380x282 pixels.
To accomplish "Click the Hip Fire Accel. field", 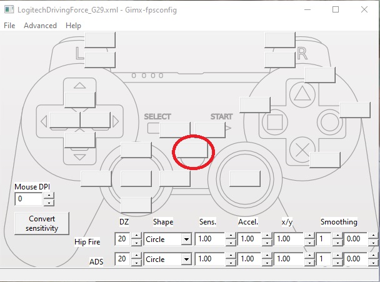I will [249, 239].
